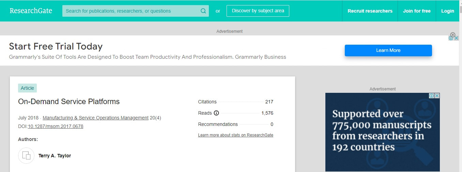
Task: Click the Reads info icon
Action: (216, 113)
